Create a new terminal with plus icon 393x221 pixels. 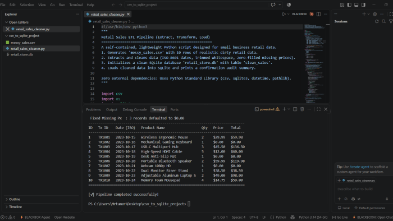[x=284, y=109]
